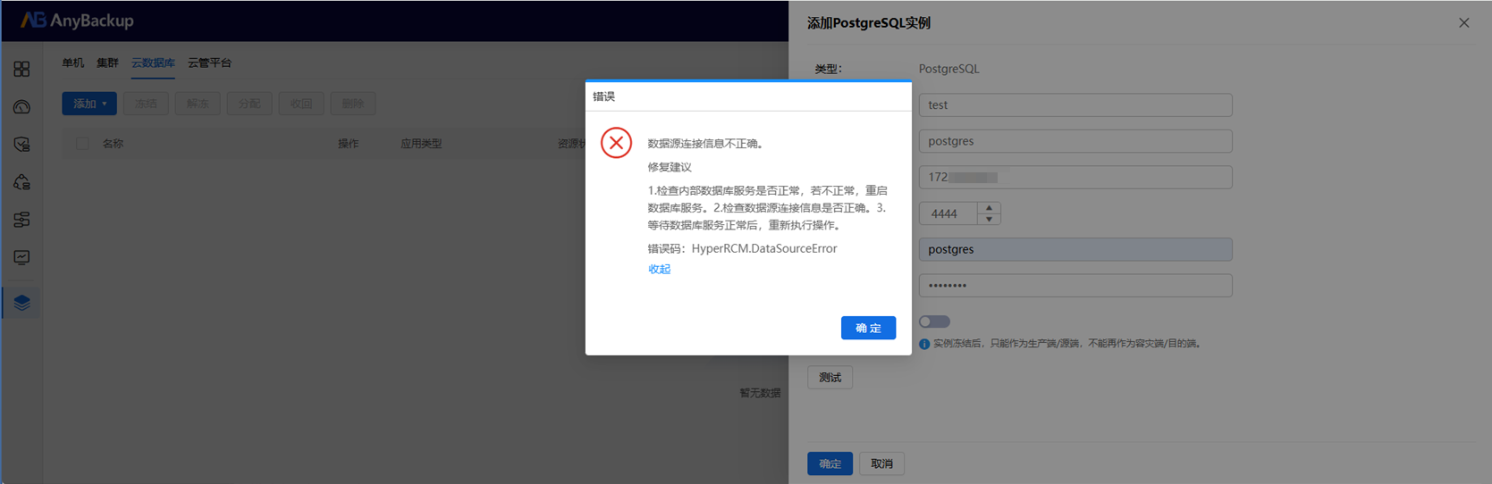Viewport: 1492px width, 484px height.
Task: Click the PostgreSQL type value
Action: pyautogui.click(x=948, y=69)
